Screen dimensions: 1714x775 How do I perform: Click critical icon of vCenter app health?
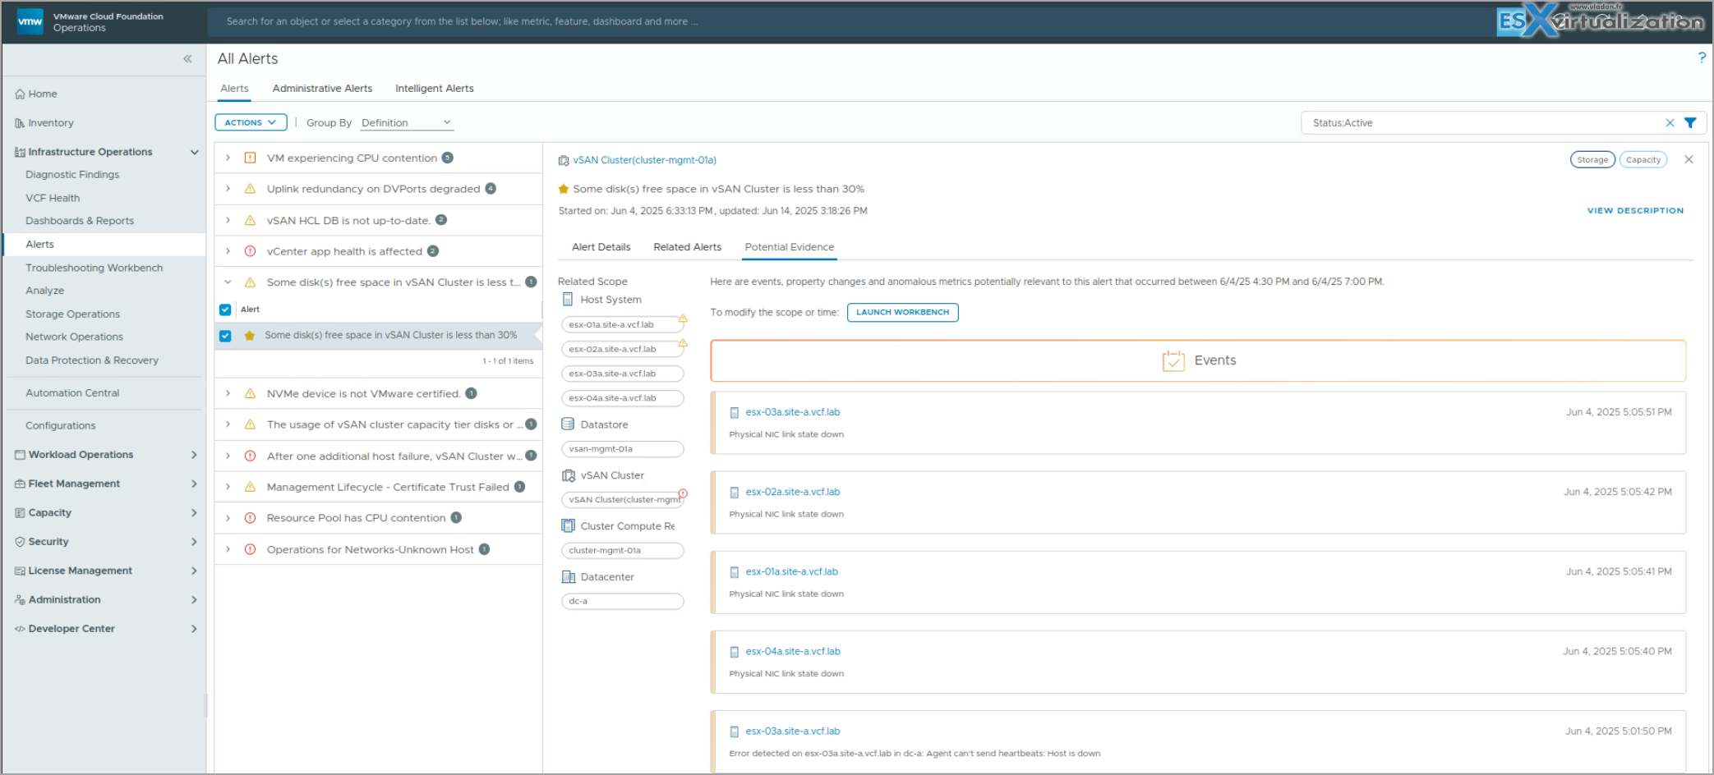click(250, 251)
